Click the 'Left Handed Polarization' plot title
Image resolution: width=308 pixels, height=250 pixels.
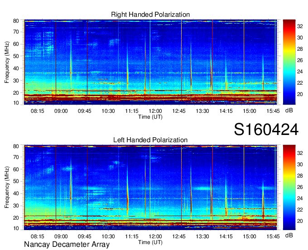(x=150, y=140)
